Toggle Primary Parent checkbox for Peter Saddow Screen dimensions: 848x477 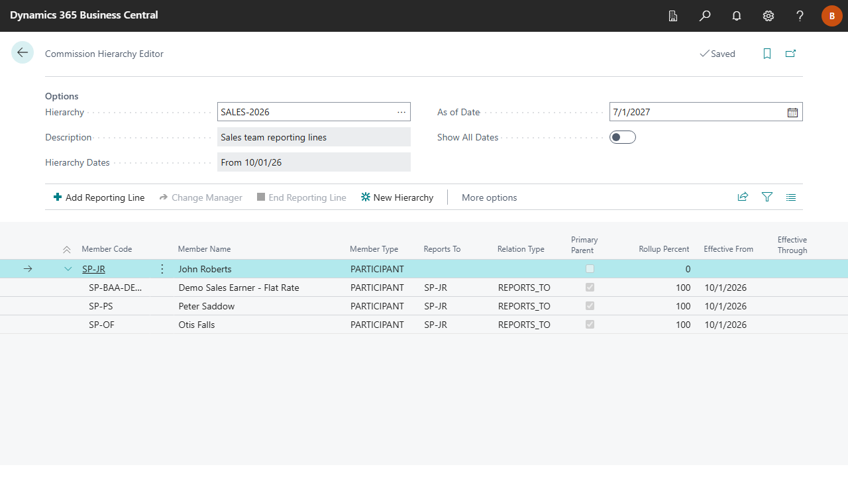(x=590, y=306)
